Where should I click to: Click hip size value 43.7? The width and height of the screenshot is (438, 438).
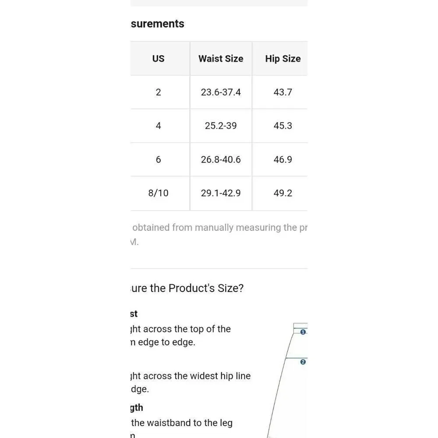(x=283, y=92)
